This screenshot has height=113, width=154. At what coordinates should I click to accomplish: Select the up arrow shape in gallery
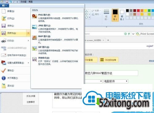pos(87,14)
